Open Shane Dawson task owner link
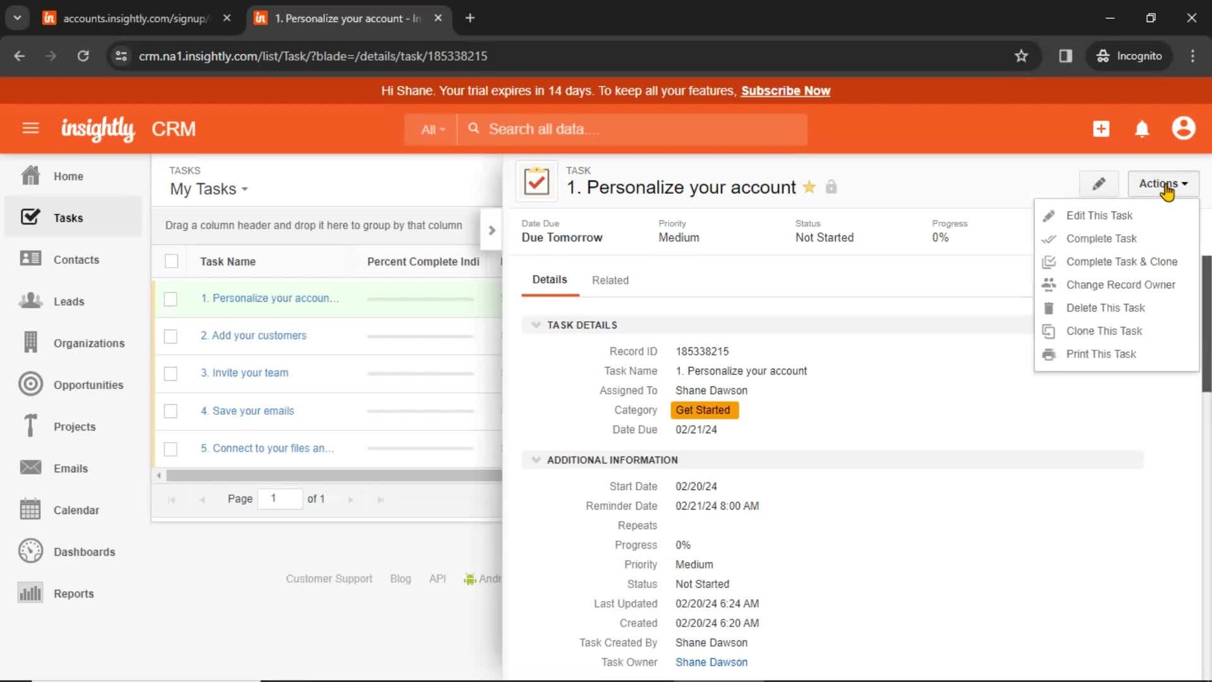The image size is (1212, 682). coord(711,662)
